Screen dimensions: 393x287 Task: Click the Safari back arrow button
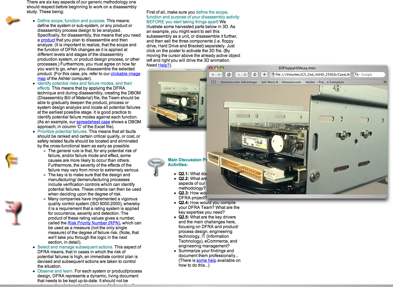tap(213, 75)
